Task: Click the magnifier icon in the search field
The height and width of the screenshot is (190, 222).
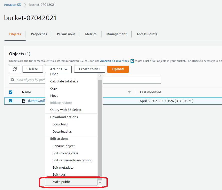Action: click(12, 80)
